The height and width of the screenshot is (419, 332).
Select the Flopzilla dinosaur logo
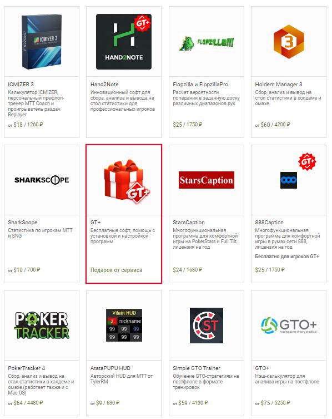pyautogui.click(x=206, y=43)
